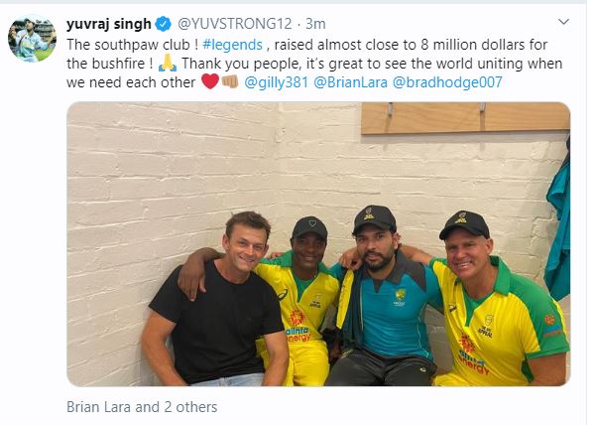The height and width of the screenshot is (425, 595).
Task: Open the tweet via the 3m timestamp
Action: coord(315,24)
